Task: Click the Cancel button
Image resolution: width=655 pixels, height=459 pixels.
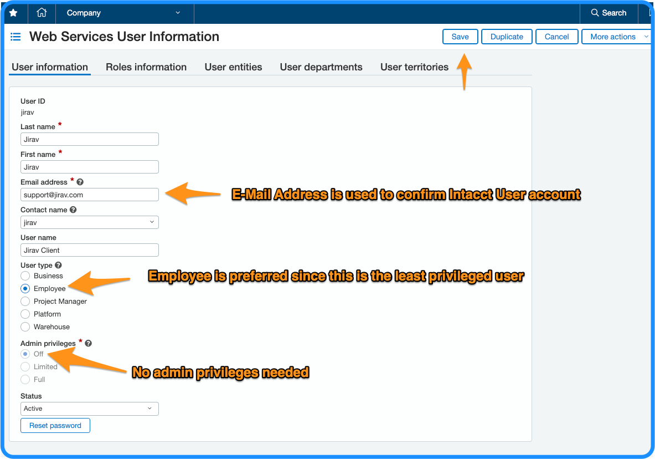Action: tap(557, 37)
